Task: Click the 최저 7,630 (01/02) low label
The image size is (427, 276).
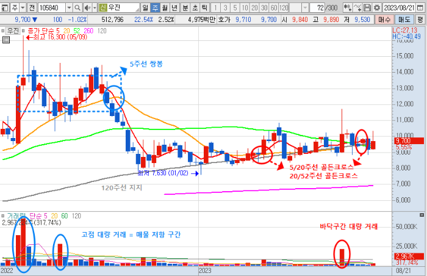Action: coord(163,173)
